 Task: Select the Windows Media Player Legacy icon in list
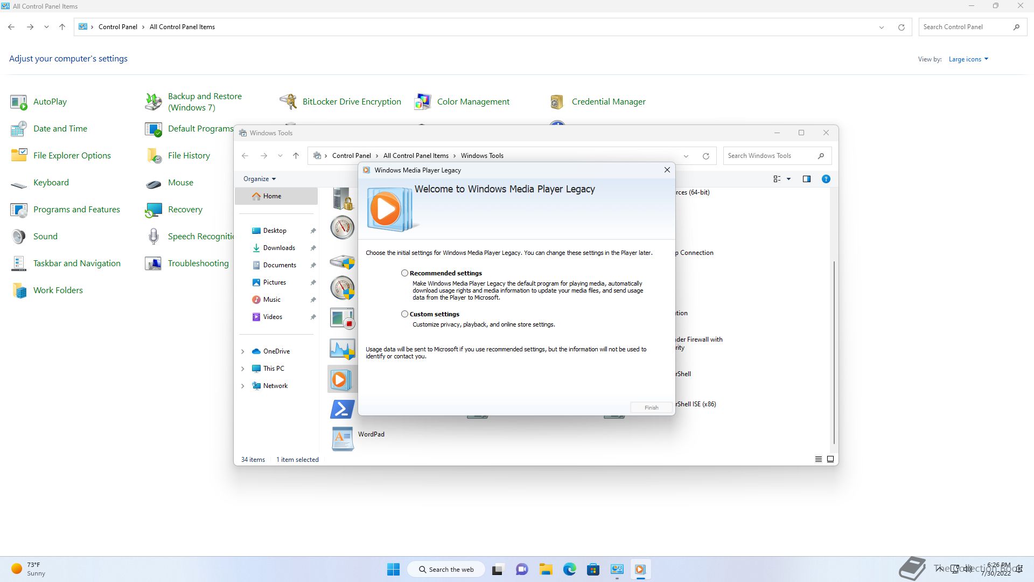point(342,379)
